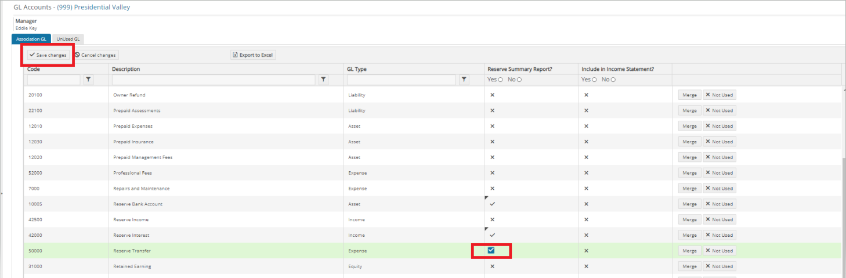Select the Association GL tab

[x=31, y=39]
